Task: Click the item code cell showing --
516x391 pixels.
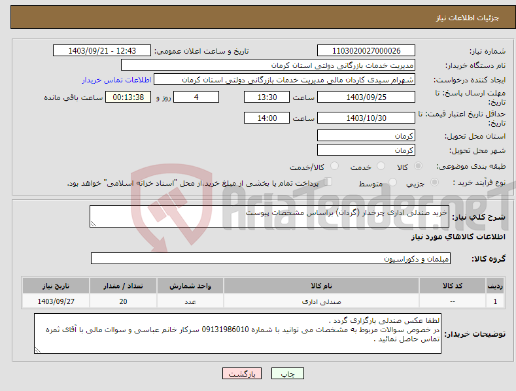Action: [453, 301]
